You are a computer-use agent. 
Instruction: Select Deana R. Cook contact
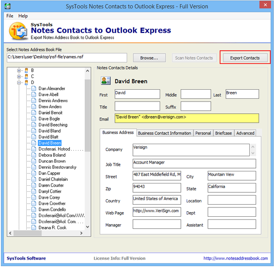pos(53,227)
